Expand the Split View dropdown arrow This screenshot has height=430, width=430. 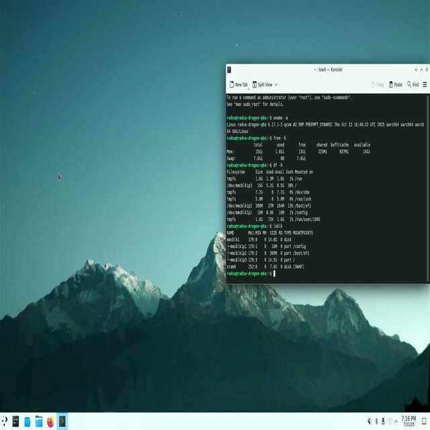point(276,85)
